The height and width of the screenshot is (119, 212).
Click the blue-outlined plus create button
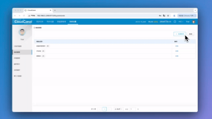pos(180,34)
